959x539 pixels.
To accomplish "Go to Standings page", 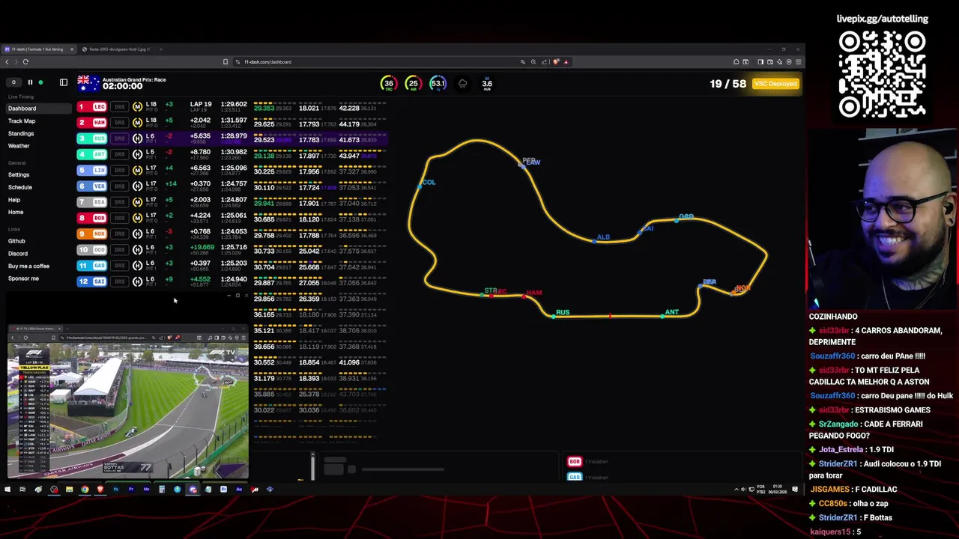I will pyautogui.click(x=21, y=133).
